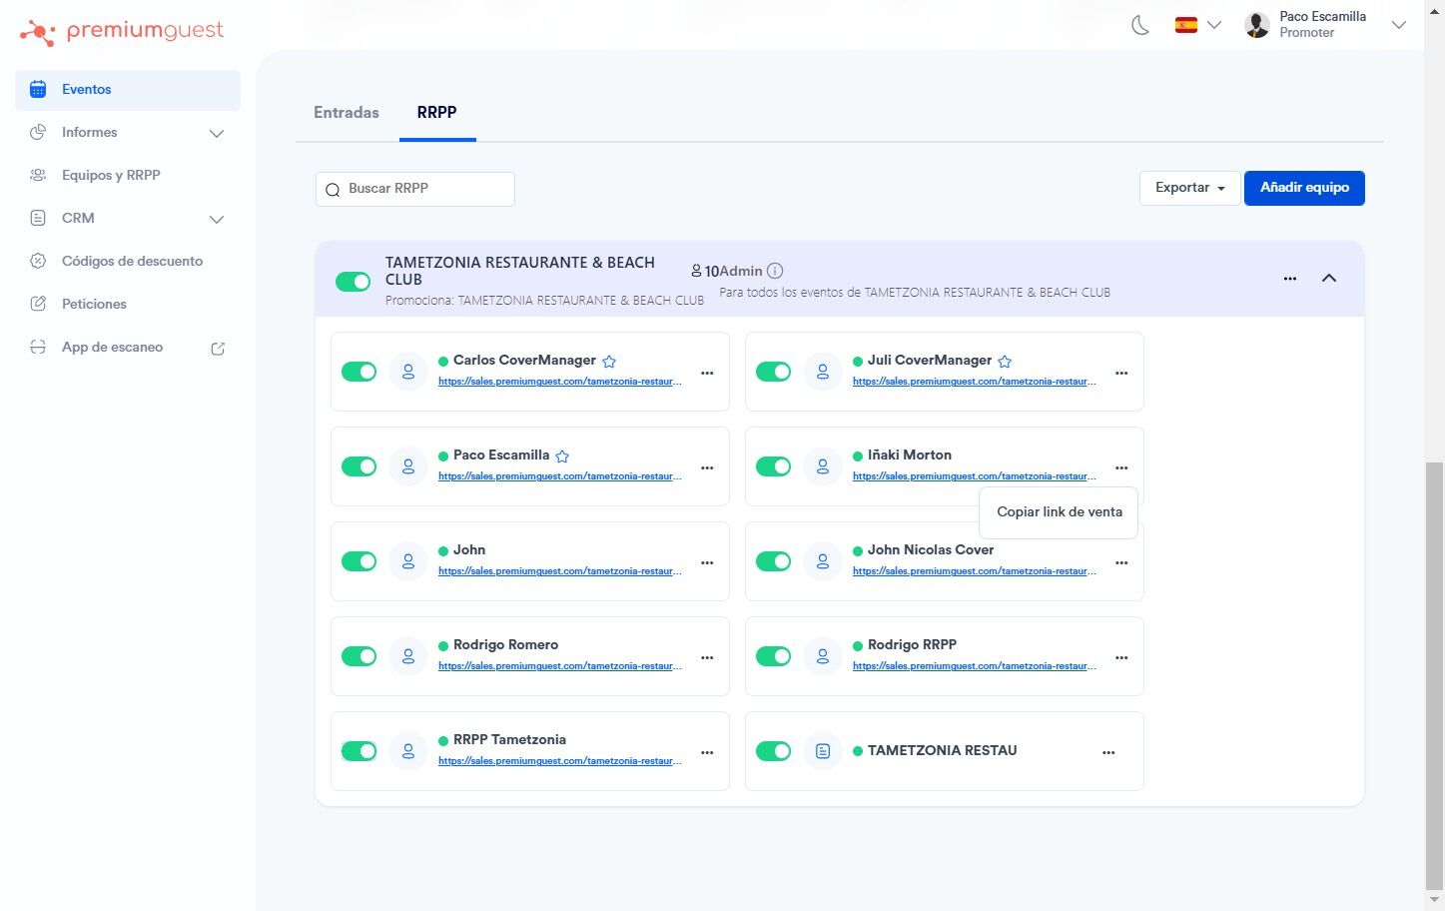Image resolution: width=1445 pixels, height=911 pixels.
Task: Open three-dot menu for Rodrigo Romero
Action: 707,657
